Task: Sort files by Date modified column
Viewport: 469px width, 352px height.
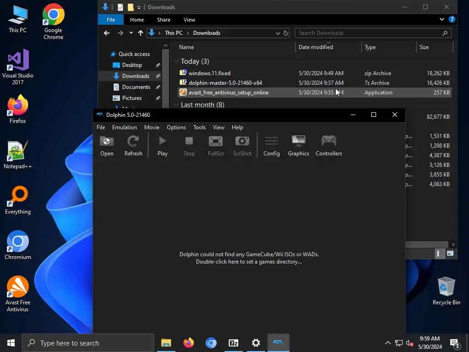Action: coord(316,47)
